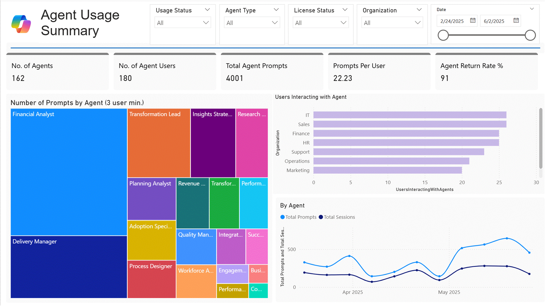Collapse the License Status slicer chevron
This screenshot has height=306, width=545.
(345, 10)
